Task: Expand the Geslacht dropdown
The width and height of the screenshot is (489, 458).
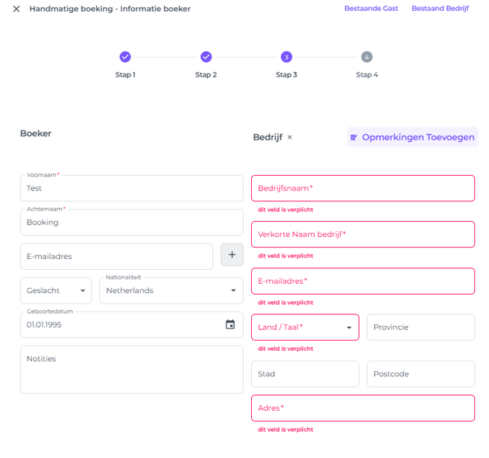Action: pyautogui.click(x=56, y=290)
